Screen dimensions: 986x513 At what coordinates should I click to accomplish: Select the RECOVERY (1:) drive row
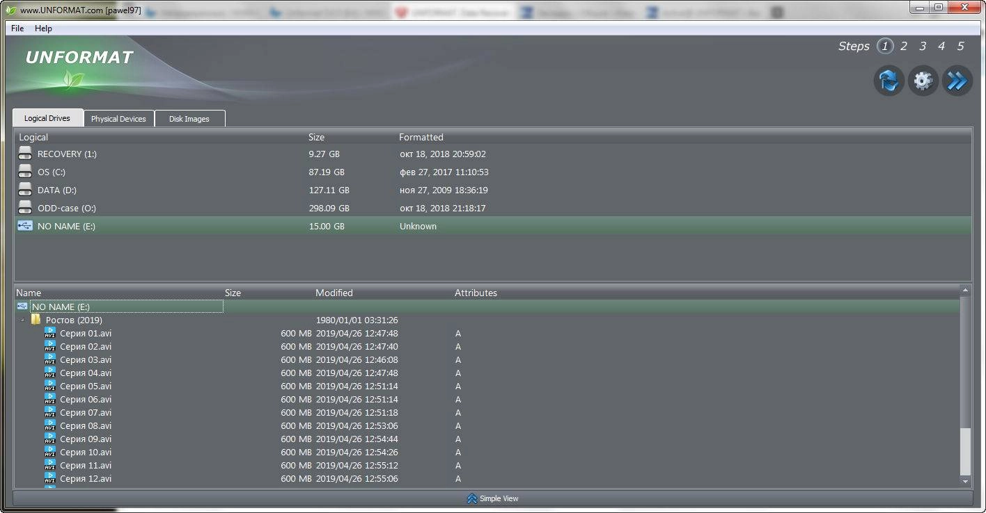point(493,154)
